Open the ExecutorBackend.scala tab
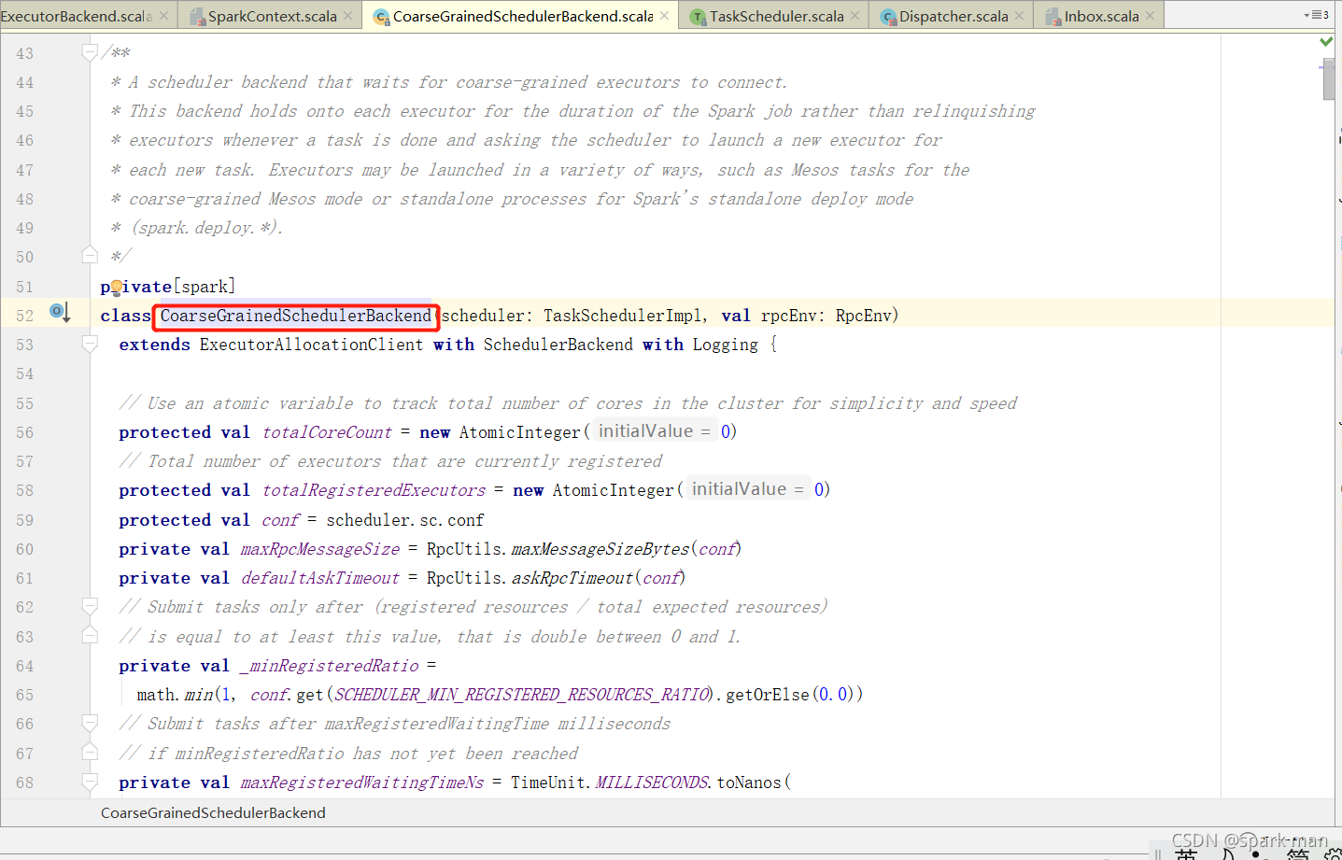 (x=75, y=16)
